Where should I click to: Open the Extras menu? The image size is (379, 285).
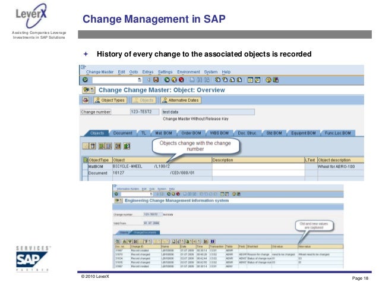(148, 72)
